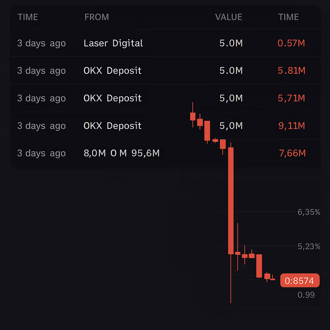330x330 pixels.
Task: Select the OKX Deposit row showing 9,11M
Action: tap(113, 126)
